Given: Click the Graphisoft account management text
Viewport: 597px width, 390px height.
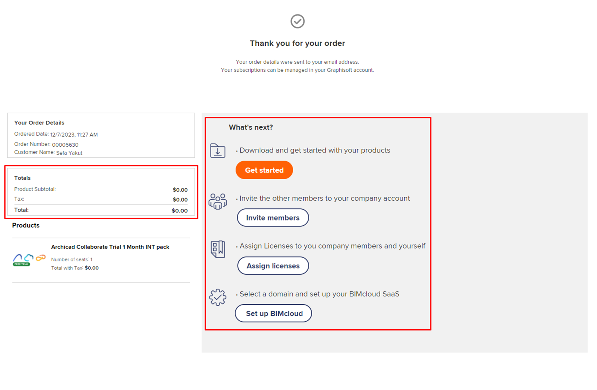Looking at the screenshot, I should (297, 70).
